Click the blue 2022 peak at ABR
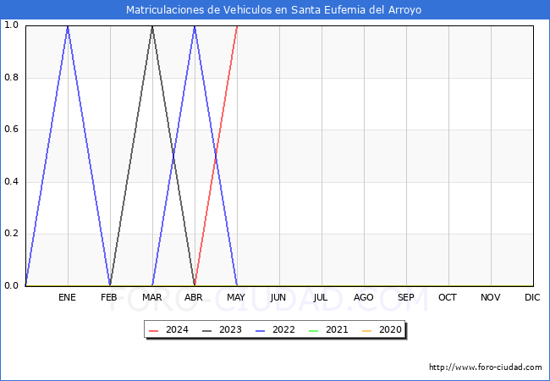This screenshot has width=550, height=381. click(195, 26)
